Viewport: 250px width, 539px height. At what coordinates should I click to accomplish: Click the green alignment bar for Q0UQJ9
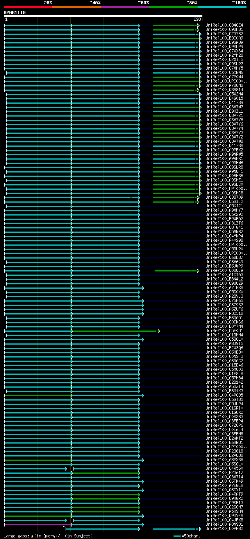[177, 271]
